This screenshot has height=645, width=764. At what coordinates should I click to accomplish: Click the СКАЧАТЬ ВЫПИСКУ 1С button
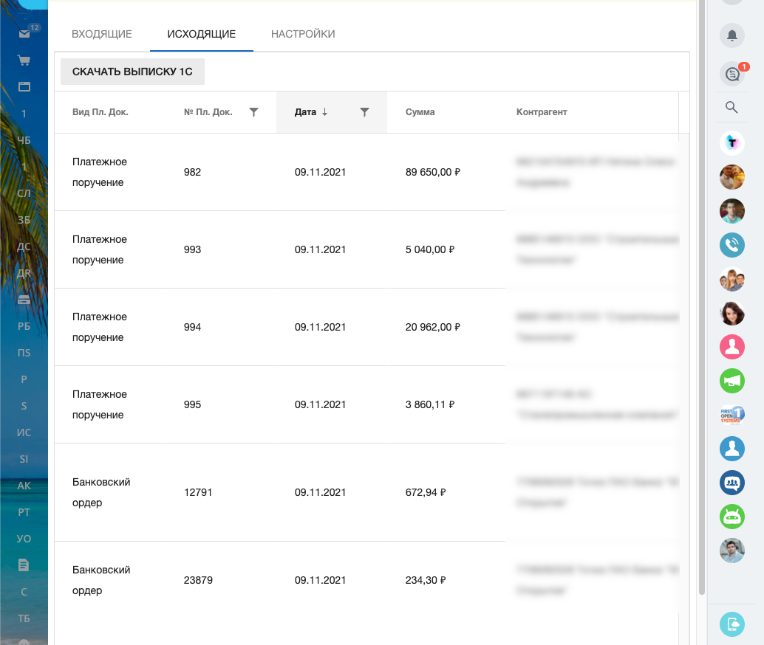pos(132,72)
